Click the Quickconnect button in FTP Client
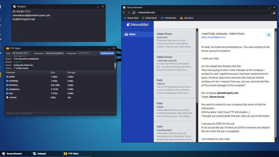The image size is (279, 157). point(107,53)
